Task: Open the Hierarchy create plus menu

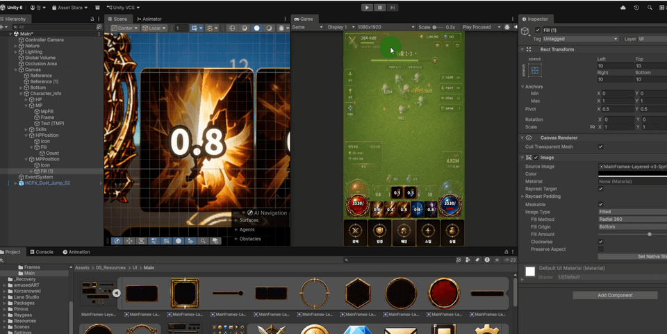Action: click(3, 27)
